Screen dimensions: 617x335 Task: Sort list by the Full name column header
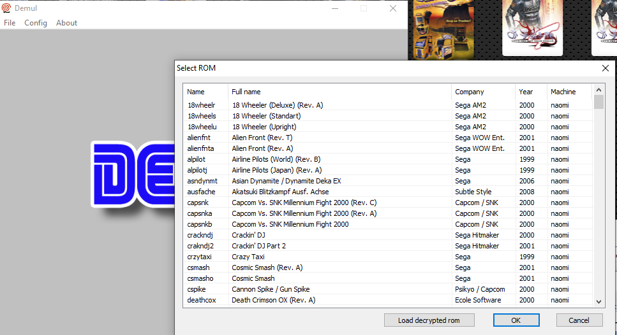339,92
